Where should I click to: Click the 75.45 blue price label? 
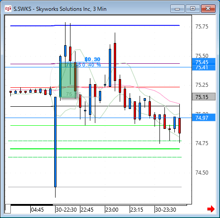point(204,62)
